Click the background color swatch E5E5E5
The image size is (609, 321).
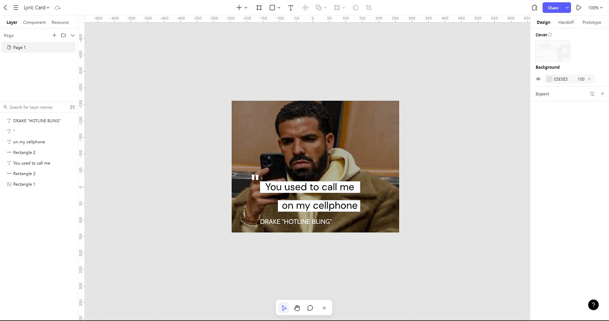pos(549,79)
